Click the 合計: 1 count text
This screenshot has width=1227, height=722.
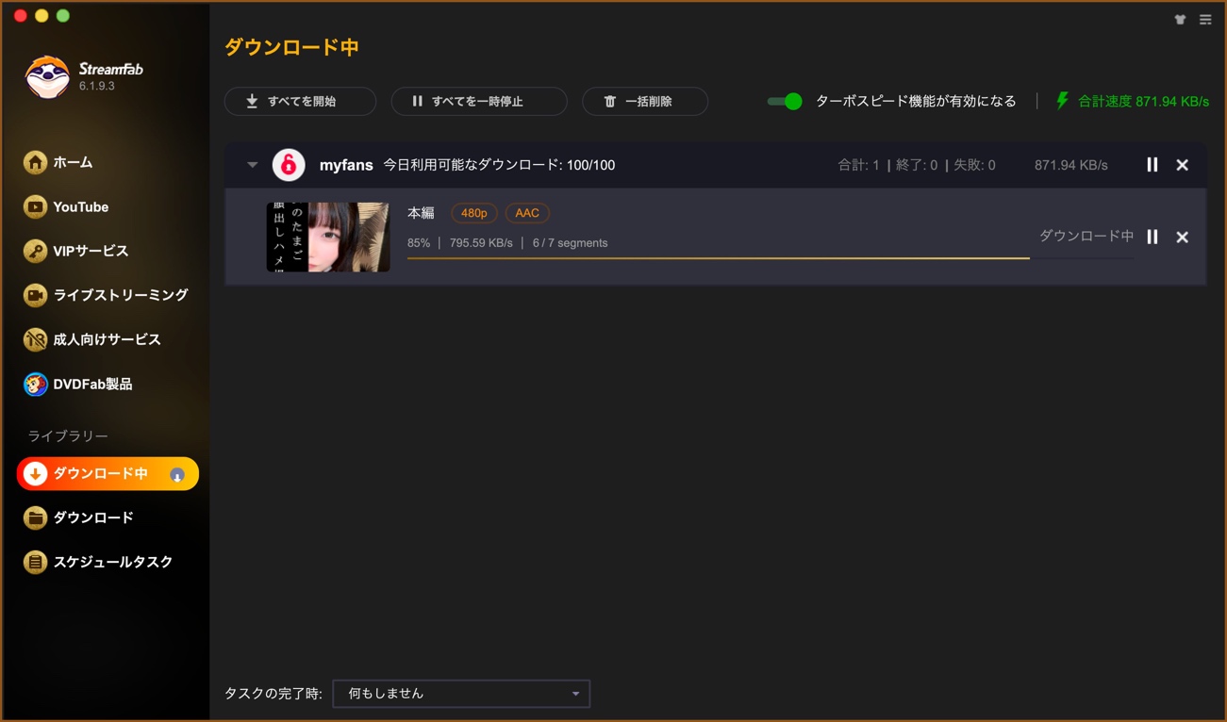[858, 165]
